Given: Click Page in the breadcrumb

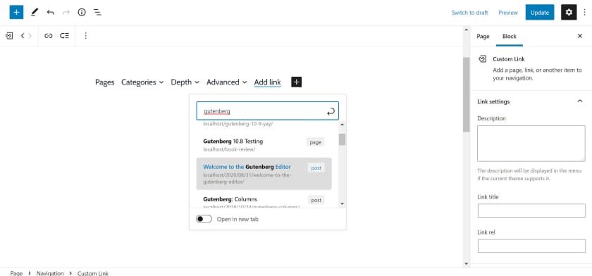Looking at the screenshot, I should coord(16,273).
